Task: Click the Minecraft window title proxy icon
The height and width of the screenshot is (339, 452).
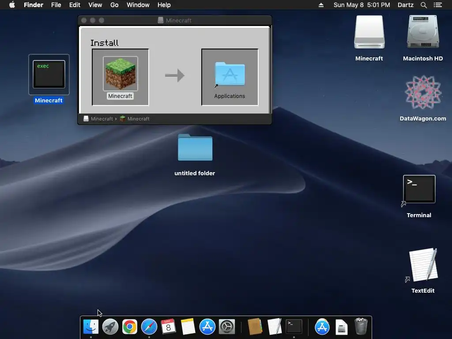Action: [161, 20]
